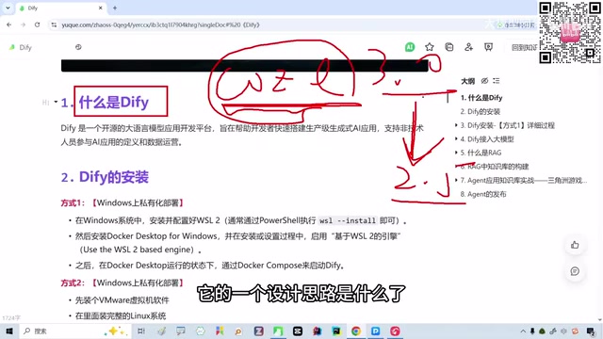
Task: Open CapCut app on the taskbar
Action: [298, 331]
